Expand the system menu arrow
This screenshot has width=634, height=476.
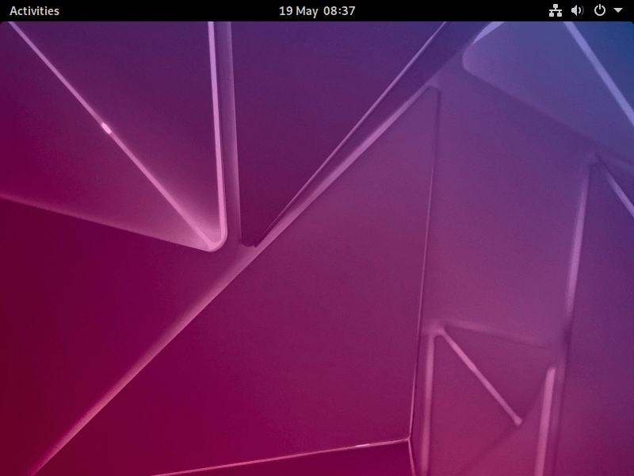point(618,11)
